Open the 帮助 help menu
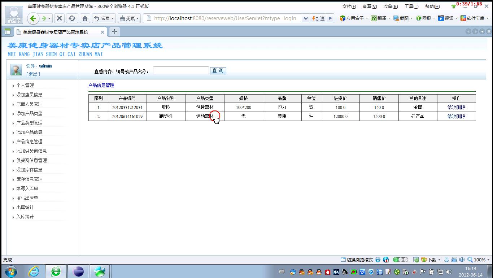The height and width of the screenshot is (278, 493). [432, 6]
